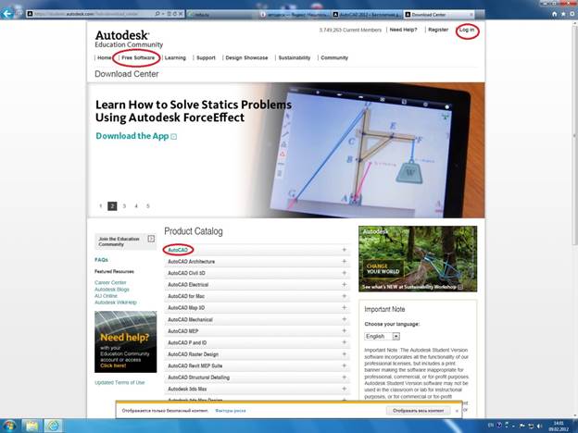The height and width of the screenshot is (433, 578).
Task: Click the stop X icon in address bar
Action: [181, 14]
